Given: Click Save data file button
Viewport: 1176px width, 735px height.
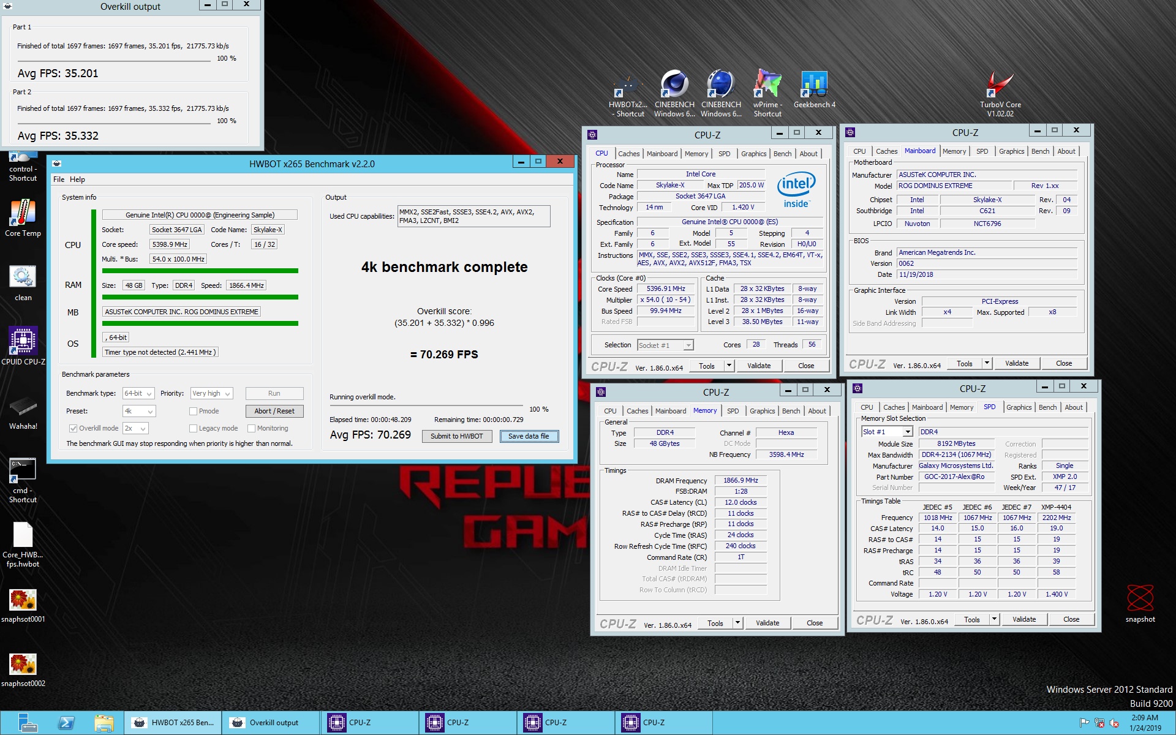Looking at the screenshot, I should [x=529, y=436].
